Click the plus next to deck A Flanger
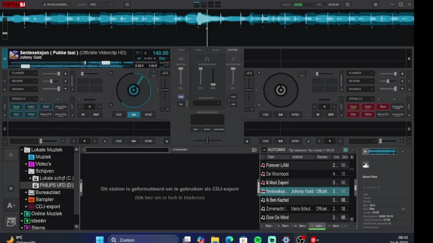Screen dimensions: 433x243 coord(65,74)
